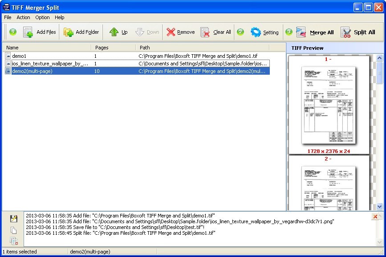Click the demo1.tif path cell
Screen dimensions: 386x257
point(198,56)
